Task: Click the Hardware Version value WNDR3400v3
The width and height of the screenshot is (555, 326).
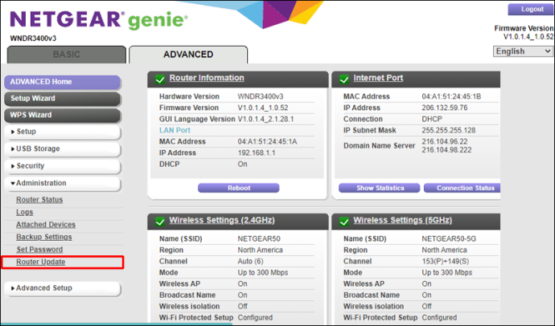Action: click(x=261, y=96)
